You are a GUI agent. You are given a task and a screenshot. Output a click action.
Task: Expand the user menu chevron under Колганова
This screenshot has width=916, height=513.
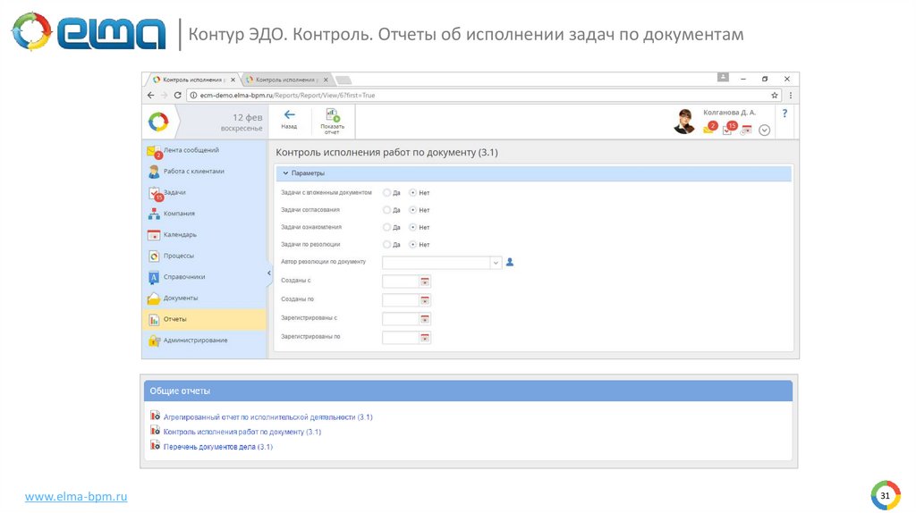click(764, 130)
